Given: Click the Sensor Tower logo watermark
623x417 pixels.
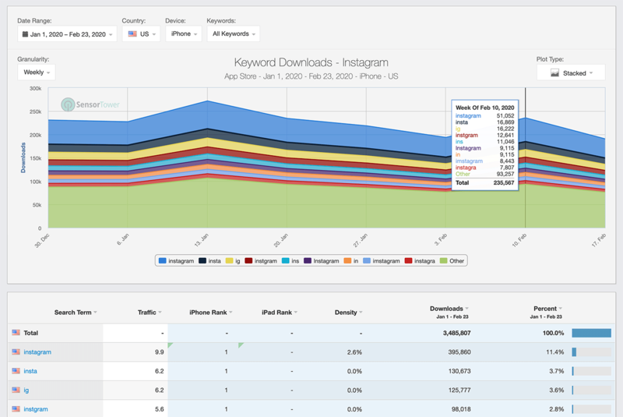Looking at the screenshot, I should pos(91,104).
